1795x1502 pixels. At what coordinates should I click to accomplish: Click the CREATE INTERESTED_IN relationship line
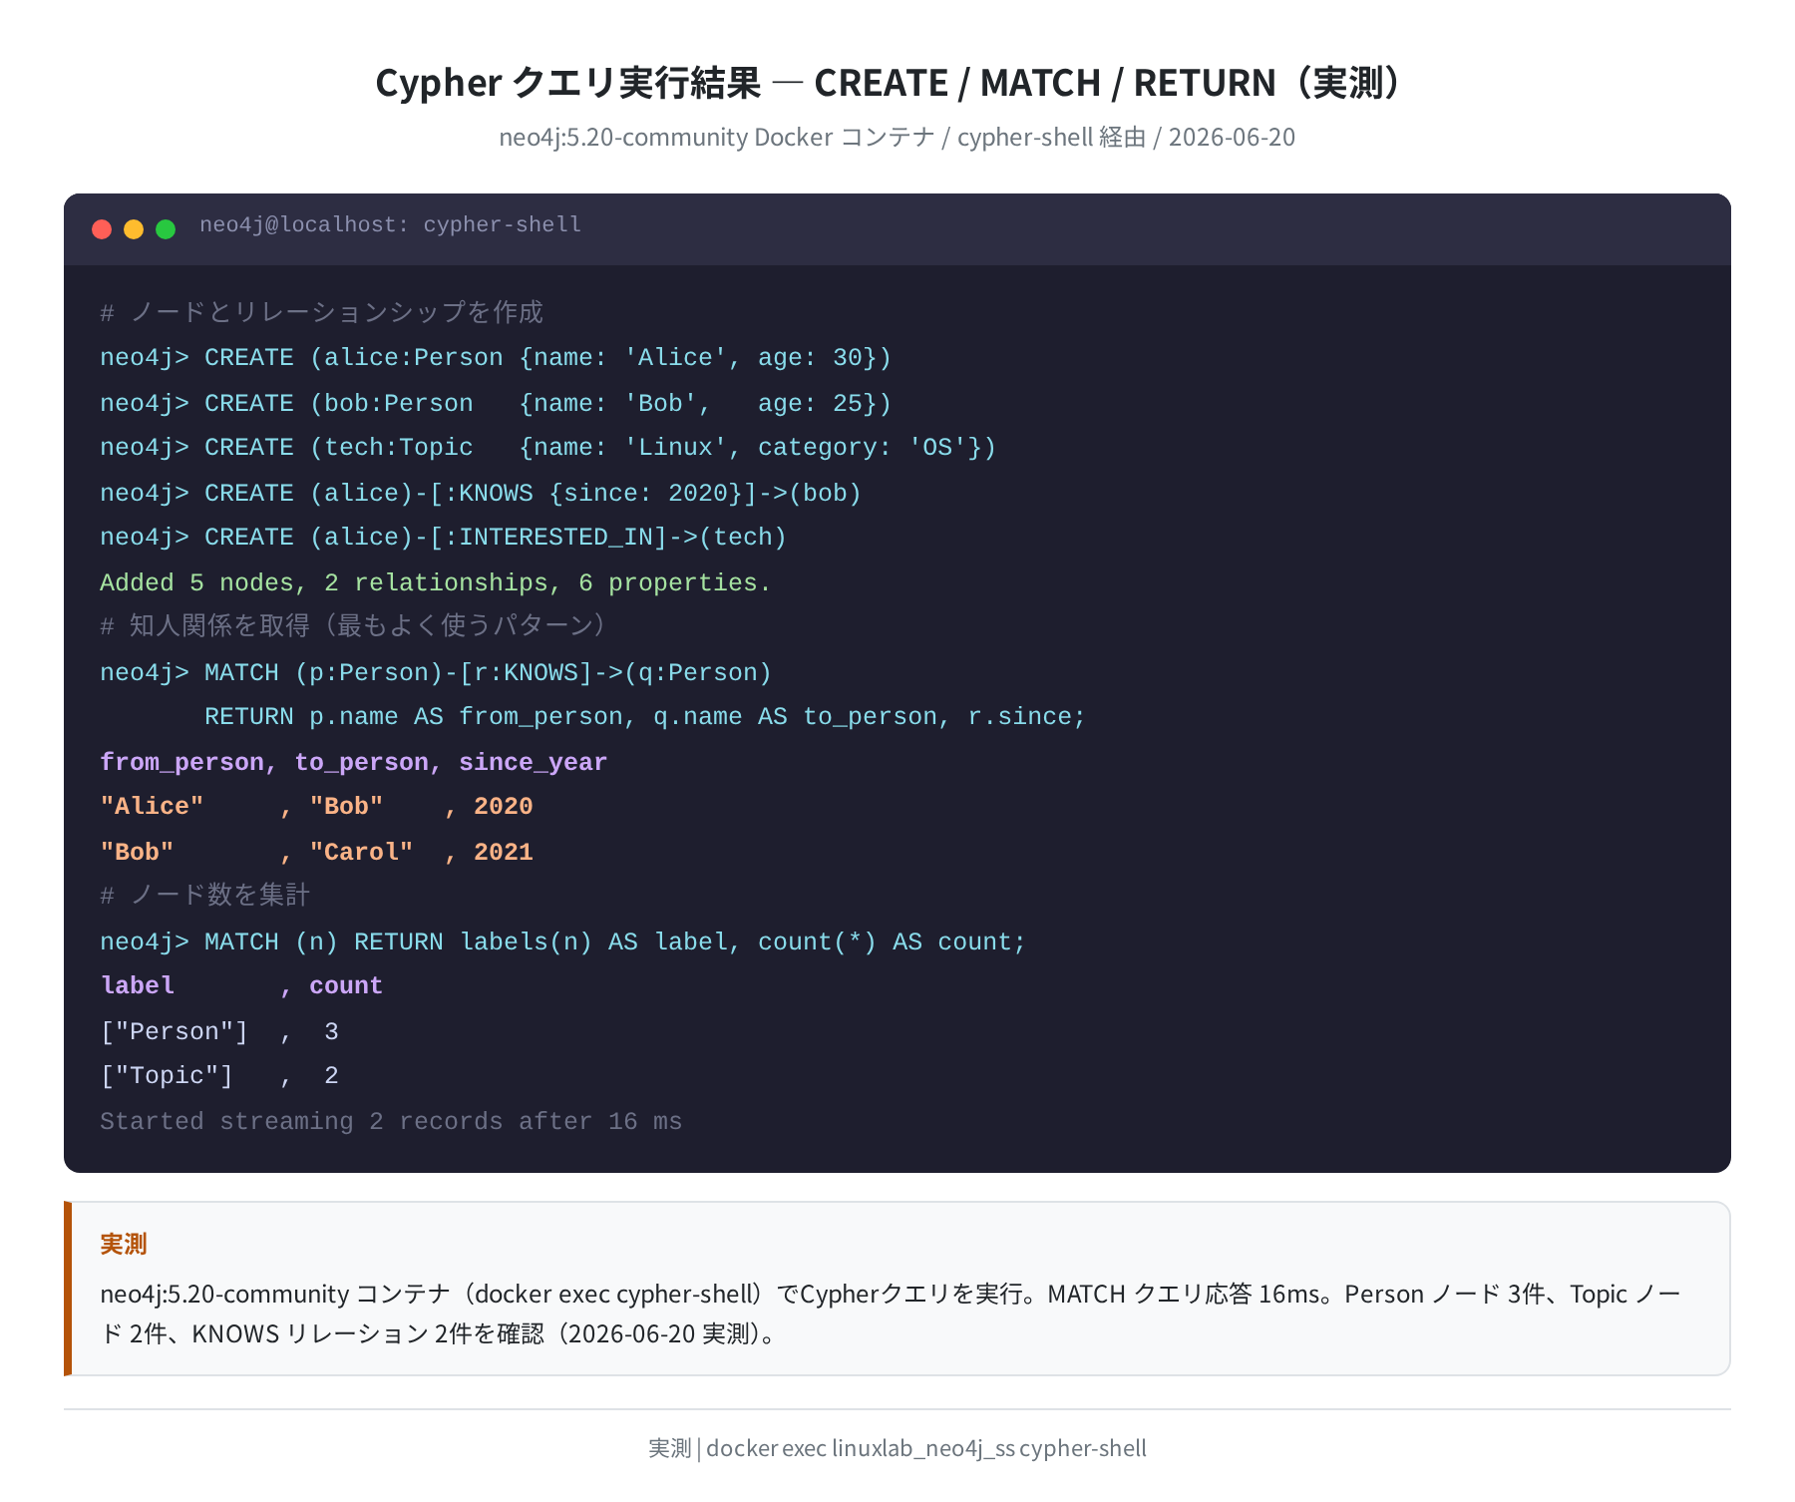pos(444,538)
